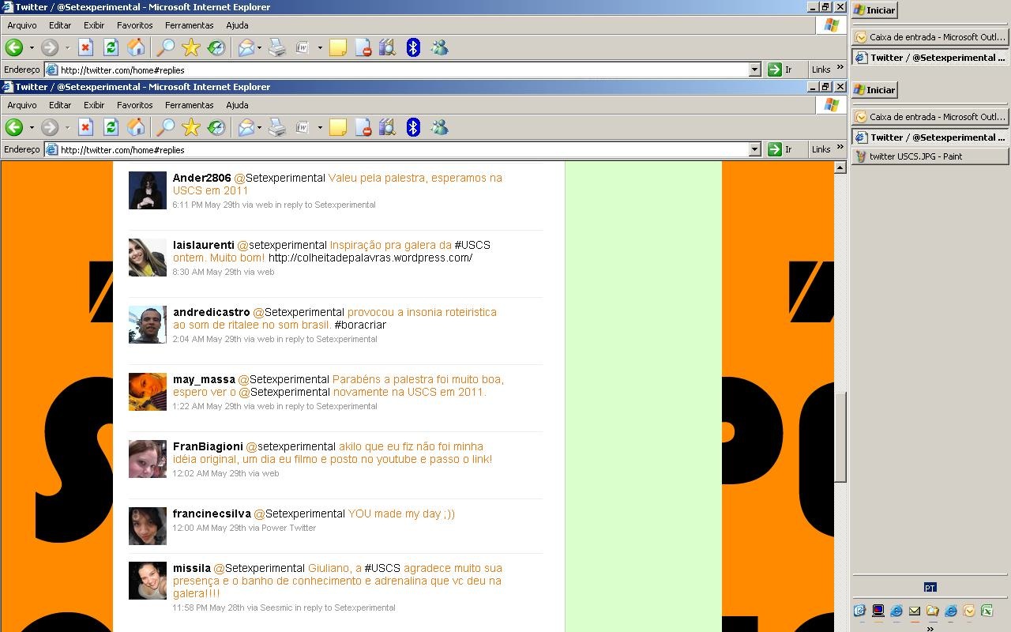Expand hidden quick launch icons chevron
1011x632 pixels.
pyautogui.click(x=930, y=628)
